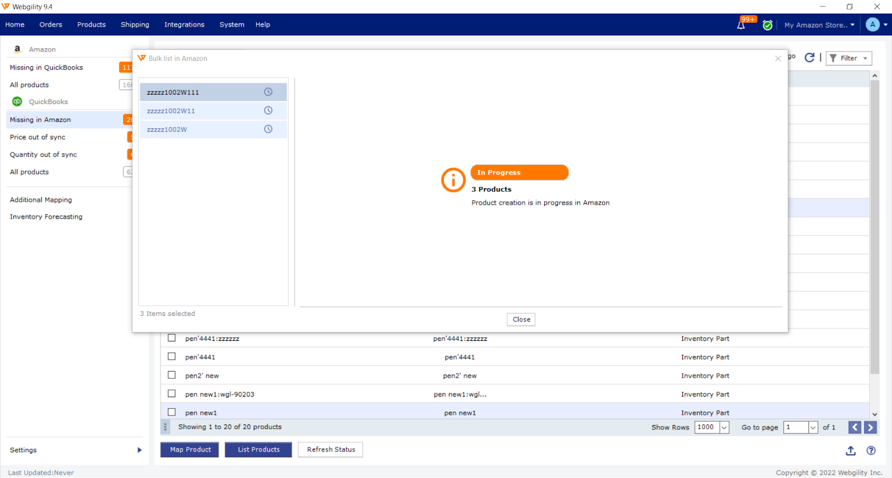This screenshot has height=478, width=892.
Task: Click the Show Rows 1000 field
Action: 706,427
